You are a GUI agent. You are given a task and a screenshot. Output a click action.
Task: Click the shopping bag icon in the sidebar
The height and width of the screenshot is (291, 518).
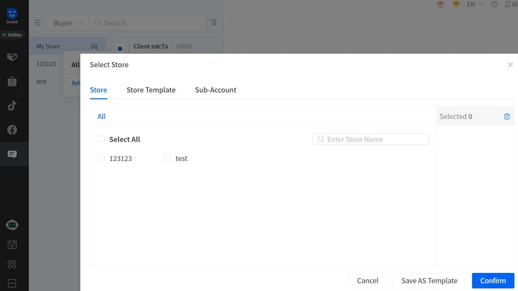point(12,81)
